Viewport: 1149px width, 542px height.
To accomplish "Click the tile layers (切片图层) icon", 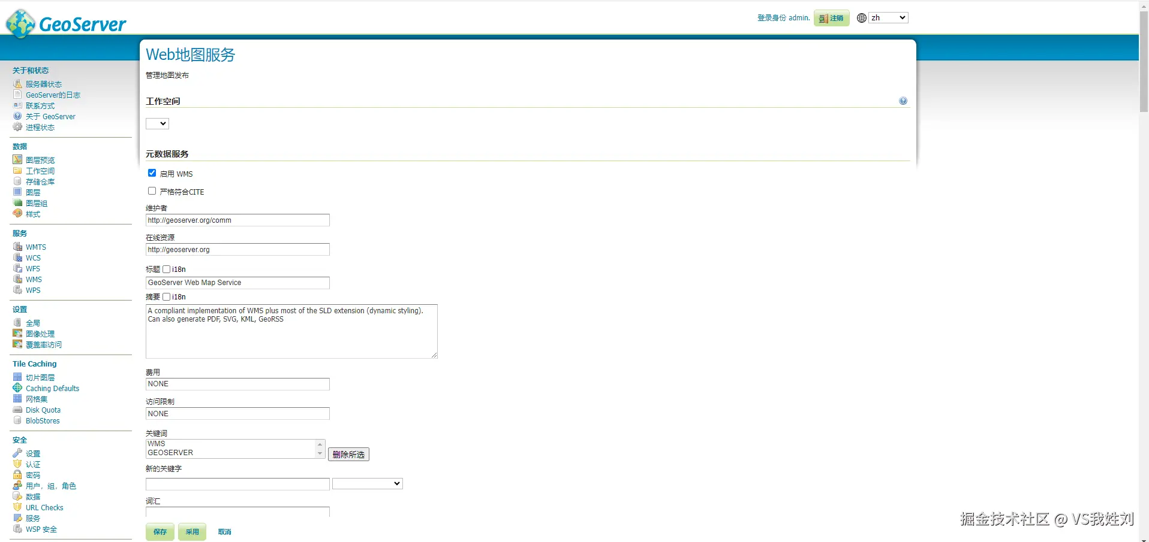I will coord(17,377).
